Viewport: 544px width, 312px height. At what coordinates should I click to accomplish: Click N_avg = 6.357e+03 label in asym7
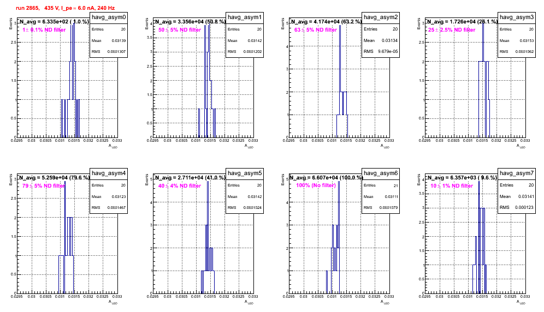462,177
